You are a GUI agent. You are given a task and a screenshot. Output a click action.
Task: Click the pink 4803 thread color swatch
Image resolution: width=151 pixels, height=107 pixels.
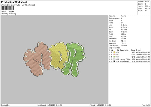point(114,55)
